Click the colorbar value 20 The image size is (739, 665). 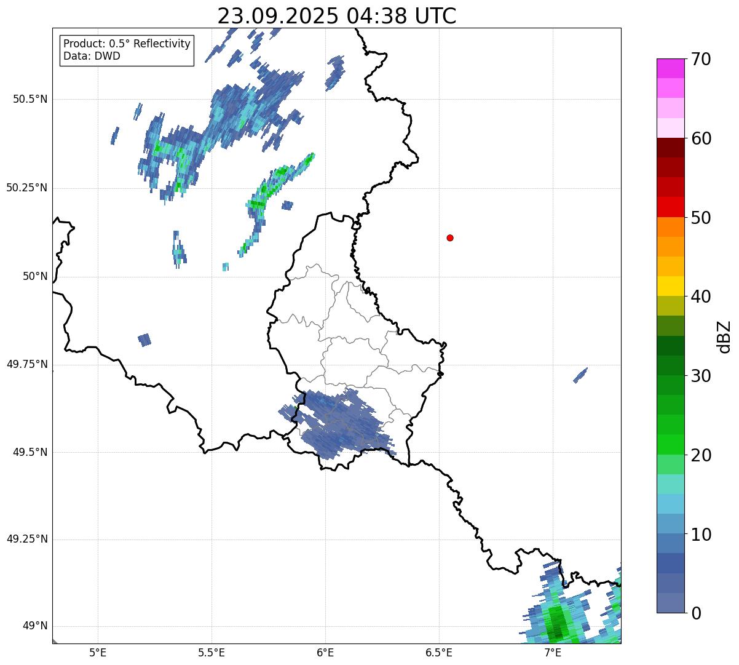point(701,455)
